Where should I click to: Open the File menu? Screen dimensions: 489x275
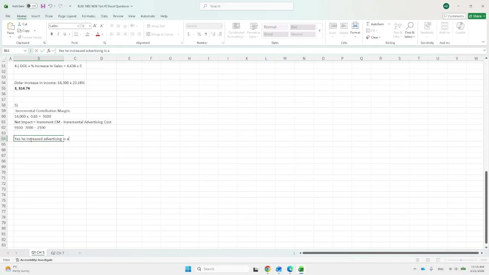[8, 16]
